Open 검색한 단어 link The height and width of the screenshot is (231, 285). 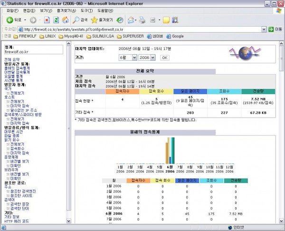19,208
